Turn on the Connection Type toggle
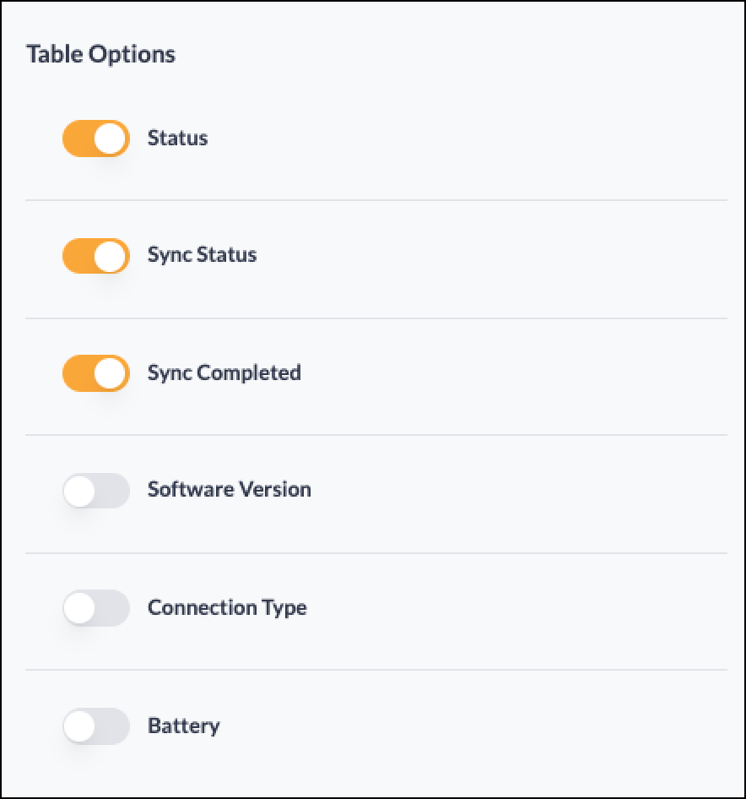 [96, 608]
